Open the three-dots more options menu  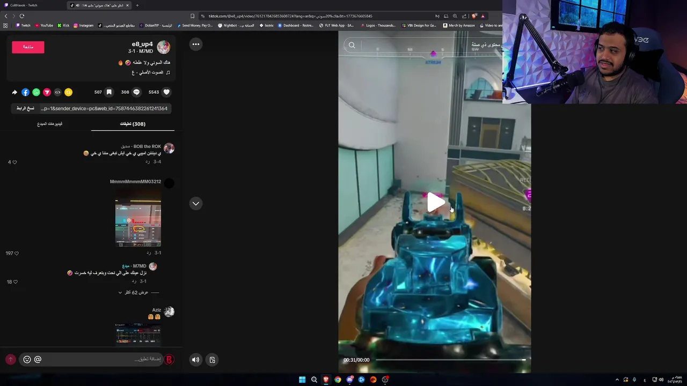click(196, 44)
